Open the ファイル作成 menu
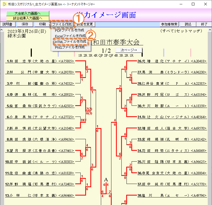The width and height of the screenshot is (212, 205). (x=62, y=24)
